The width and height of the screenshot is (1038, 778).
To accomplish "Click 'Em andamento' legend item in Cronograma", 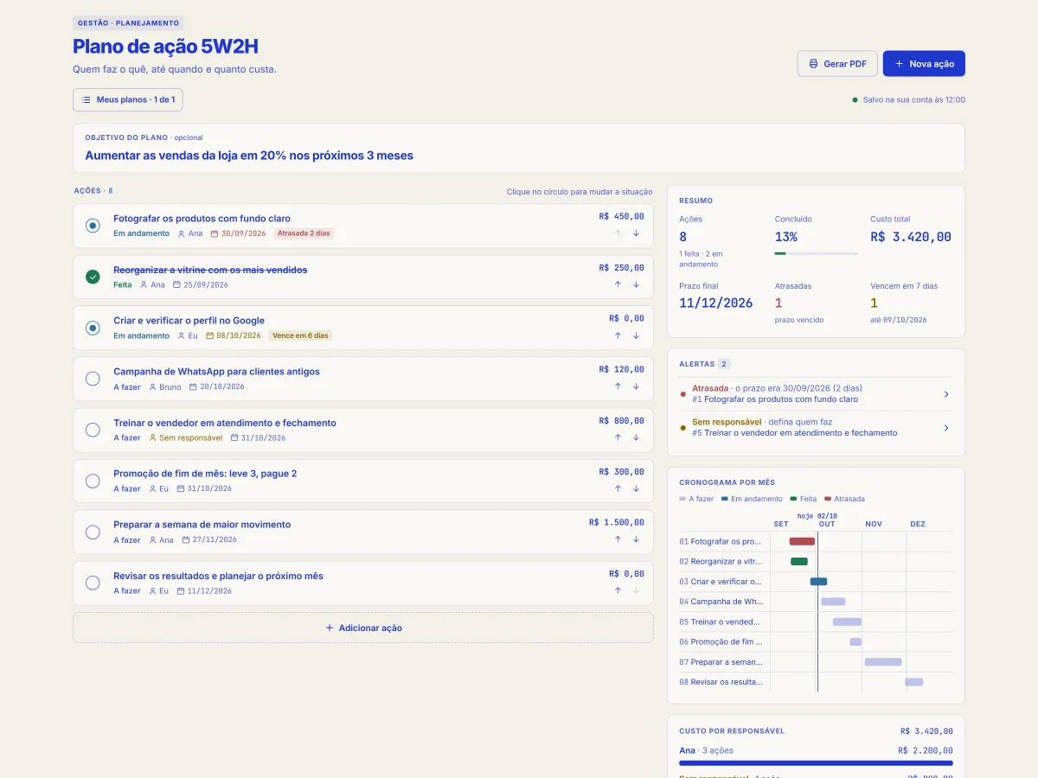I will [751, 499].
